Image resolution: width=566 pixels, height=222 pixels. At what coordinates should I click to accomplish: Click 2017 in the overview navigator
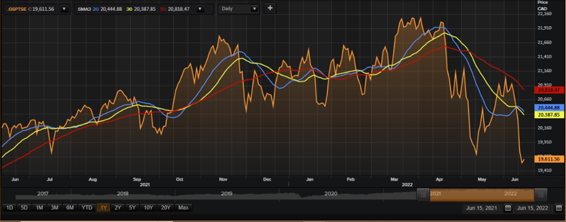(x=43, y=194)
